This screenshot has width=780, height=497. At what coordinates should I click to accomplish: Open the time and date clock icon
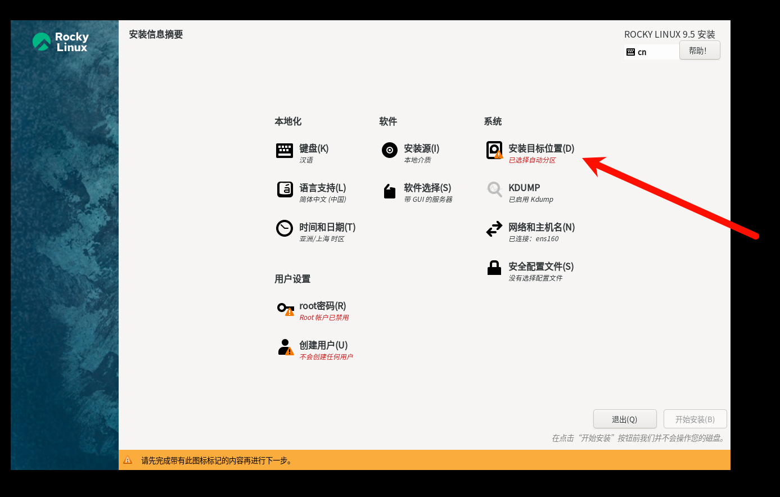(x=285, y=228)
